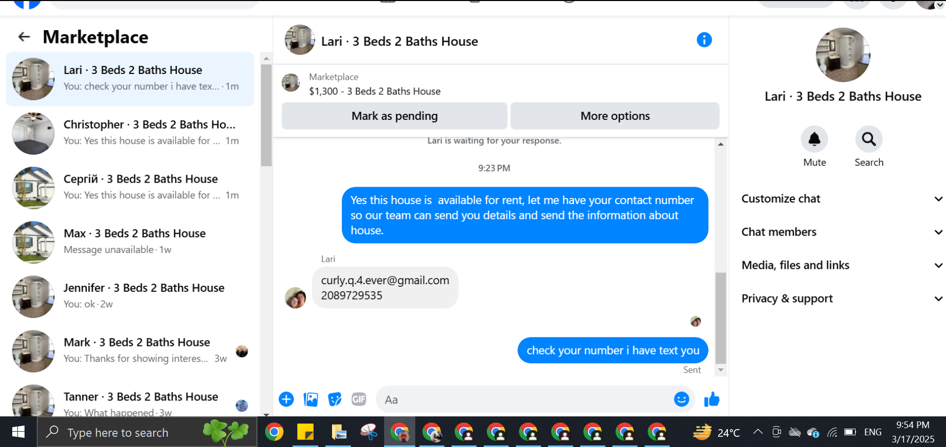
Task: Attach a photo using the image icon
Action: (x=311, y=399)
